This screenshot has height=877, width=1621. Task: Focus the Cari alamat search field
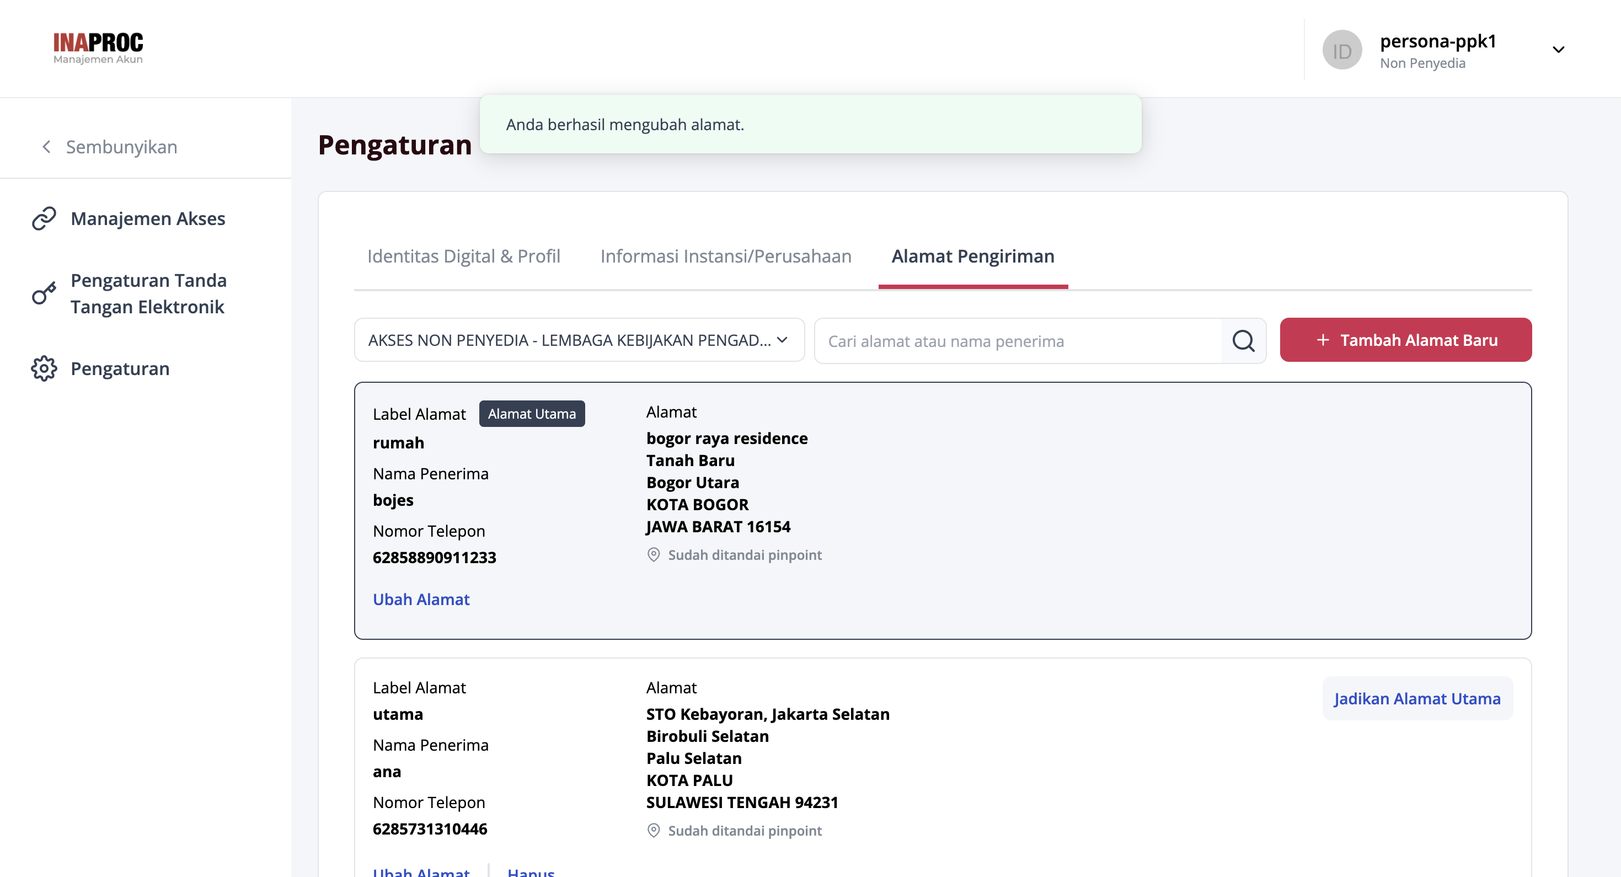(1018, 340)
